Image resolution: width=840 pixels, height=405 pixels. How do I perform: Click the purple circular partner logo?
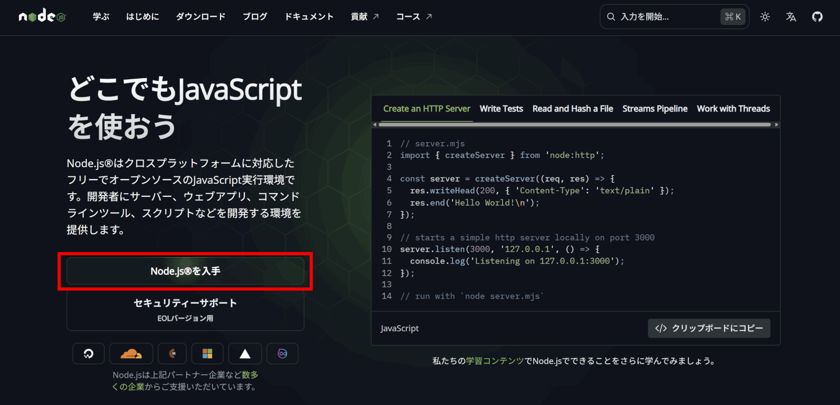282,354
